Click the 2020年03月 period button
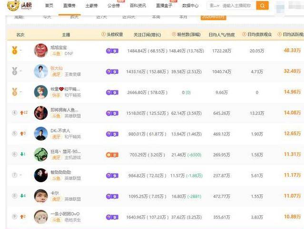This screenshot has height=229, width=304. [x=213, y=17]
